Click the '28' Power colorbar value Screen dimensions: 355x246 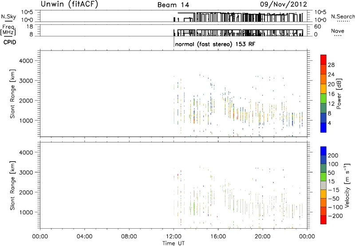point(331,65)
